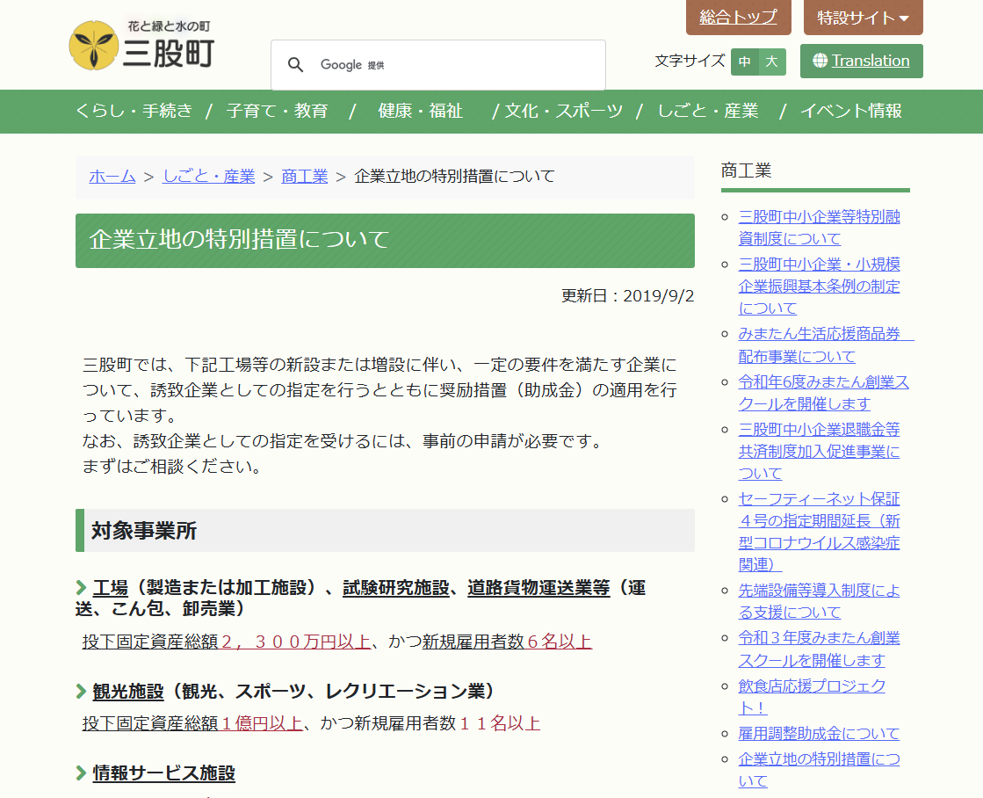Screen dimensions: 983x798
Task: Click the 更新日：2019/9/2 text
Action: coord(627,295)
